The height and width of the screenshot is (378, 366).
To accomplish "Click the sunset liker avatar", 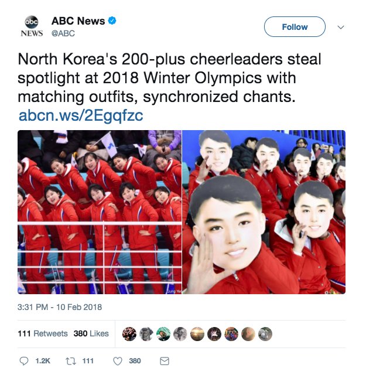I will pos(197,334).
